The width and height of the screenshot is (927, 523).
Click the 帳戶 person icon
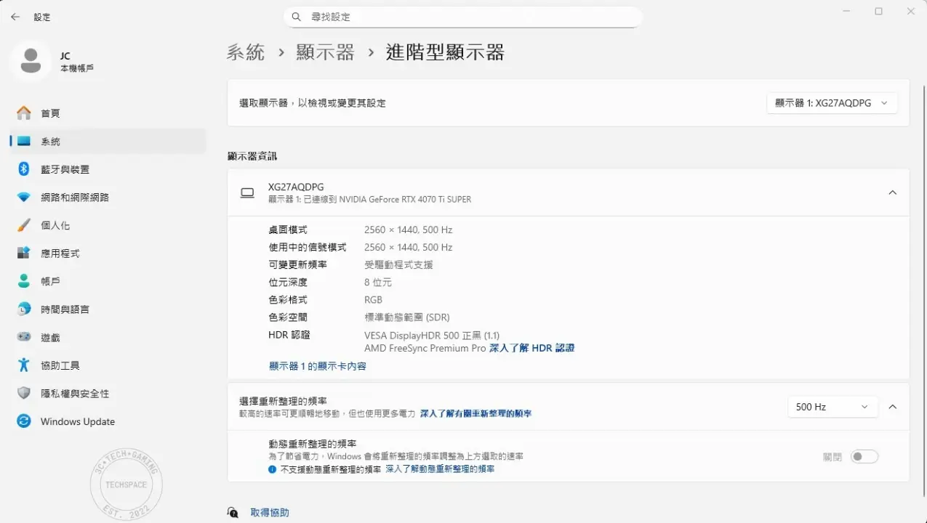[24, 281]
